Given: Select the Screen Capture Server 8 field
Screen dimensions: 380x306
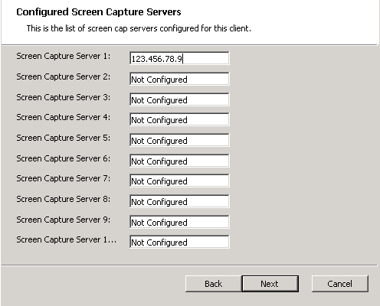Looking at the screenshot, I should (x=179, y=201).
